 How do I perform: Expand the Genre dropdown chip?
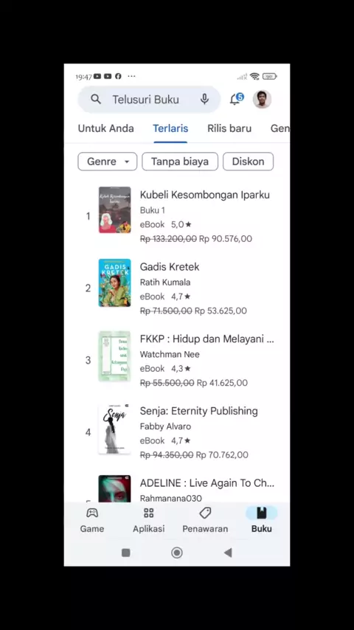click(x=107, y=162)
